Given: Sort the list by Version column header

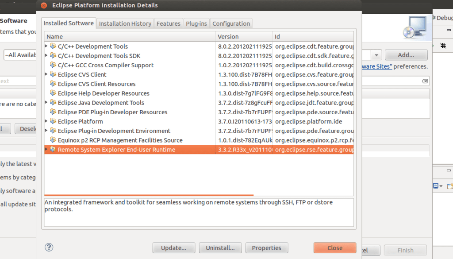Looking at the screenshot, I should click(x=243, y=37).
